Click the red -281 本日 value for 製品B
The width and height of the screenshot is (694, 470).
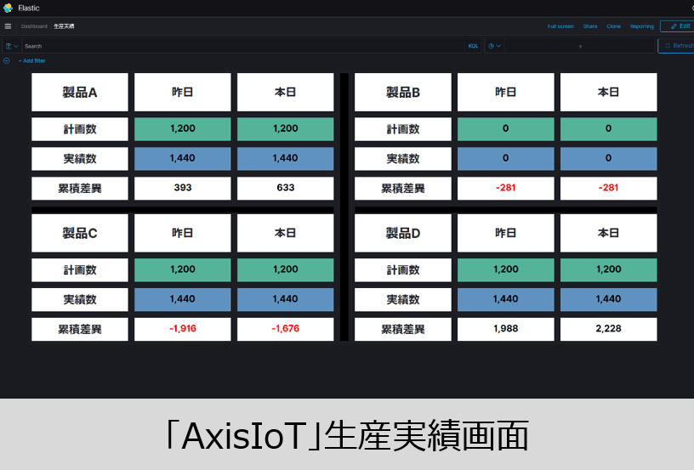tap(608, 188)
